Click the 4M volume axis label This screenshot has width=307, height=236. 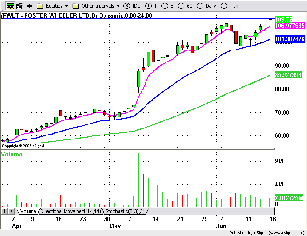[279, 185]
